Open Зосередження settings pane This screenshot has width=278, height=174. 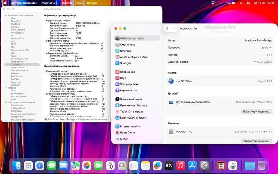[x=138, y=84]
